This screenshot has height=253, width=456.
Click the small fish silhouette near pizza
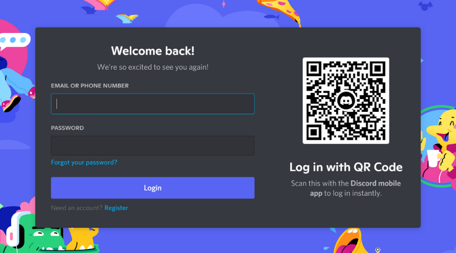tap(272, 17)
